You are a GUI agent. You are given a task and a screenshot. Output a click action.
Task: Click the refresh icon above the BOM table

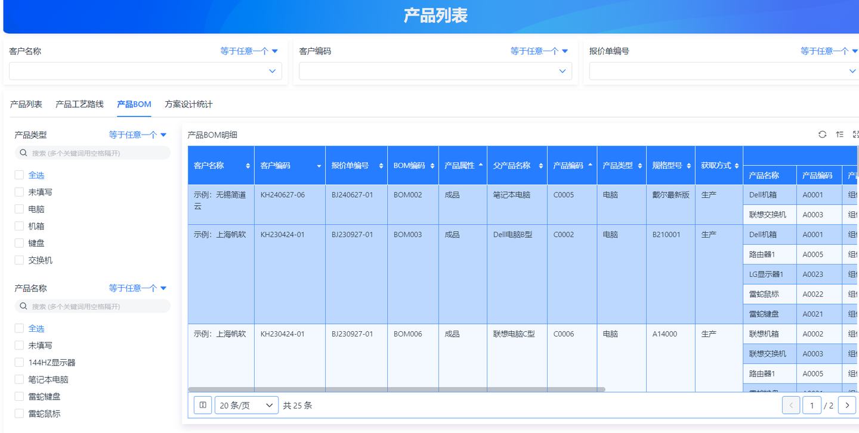click(x=823, y=135)
